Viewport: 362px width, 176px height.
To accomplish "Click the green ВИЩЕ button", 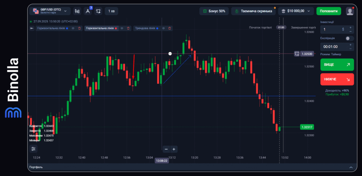I will 337,65.
